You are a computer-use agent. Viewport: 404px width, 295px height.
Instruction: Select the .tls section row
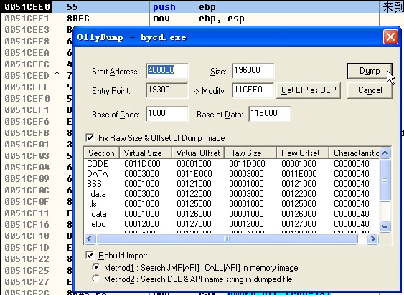231,203
